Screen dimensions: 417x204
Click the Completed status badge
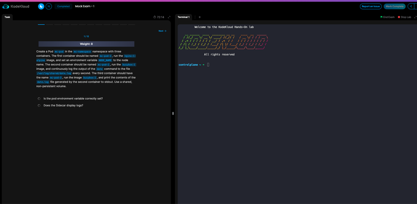coord(64,6)
